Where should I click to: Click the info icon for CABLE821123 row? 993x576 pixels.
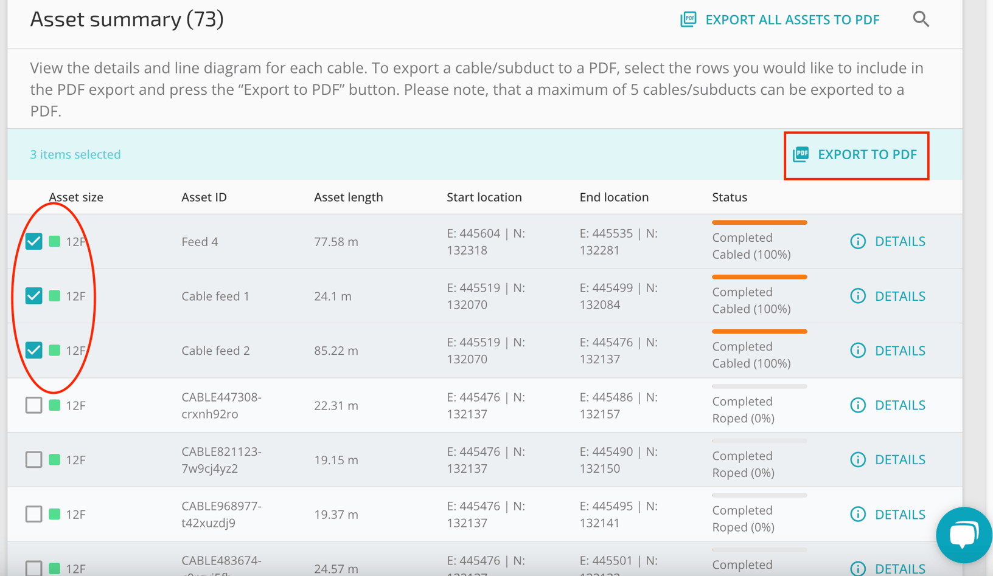pos(858,459)
